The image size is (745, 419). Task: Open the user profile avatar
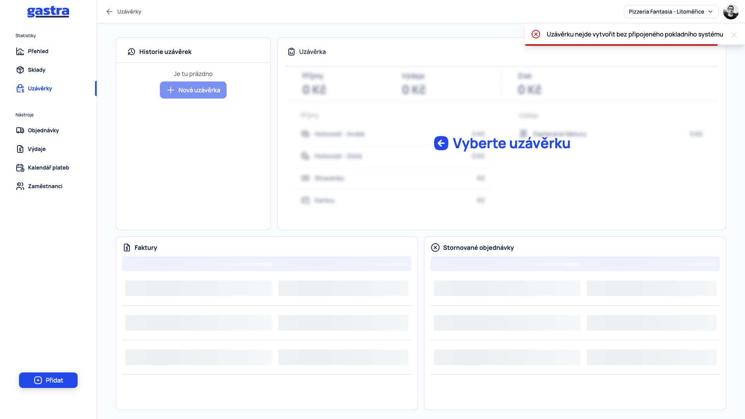[x=731, y=12]
